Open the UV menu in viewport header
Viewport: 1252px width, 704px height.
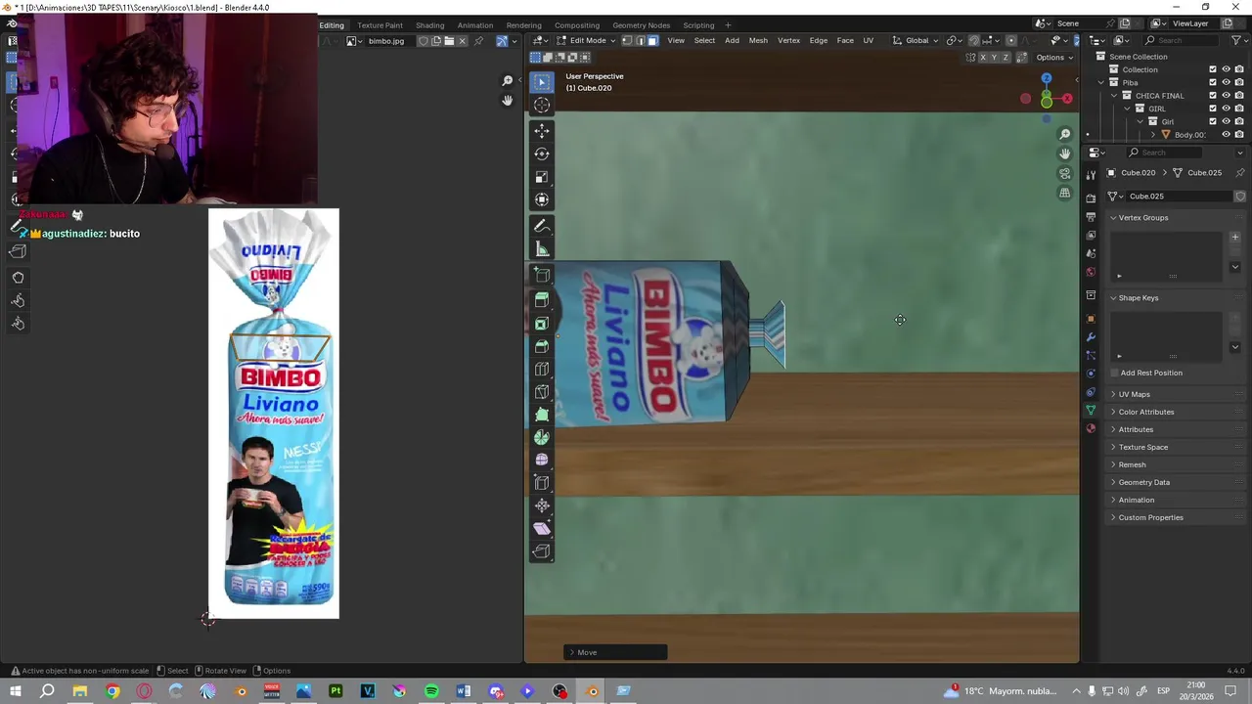pos(868,40)
